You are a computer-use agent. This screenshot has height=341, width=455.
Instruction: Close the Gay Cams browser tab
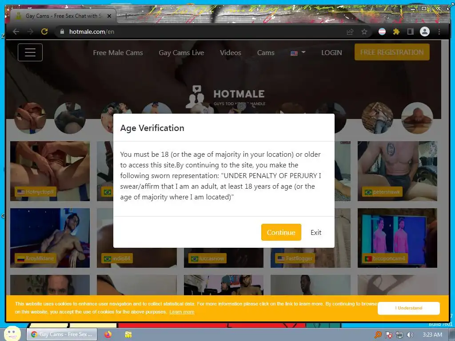coord(109,16)
